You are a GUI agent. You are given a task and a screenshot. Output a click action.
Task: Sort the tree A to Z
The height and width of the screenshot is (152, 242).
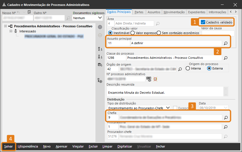pos(100,49)
